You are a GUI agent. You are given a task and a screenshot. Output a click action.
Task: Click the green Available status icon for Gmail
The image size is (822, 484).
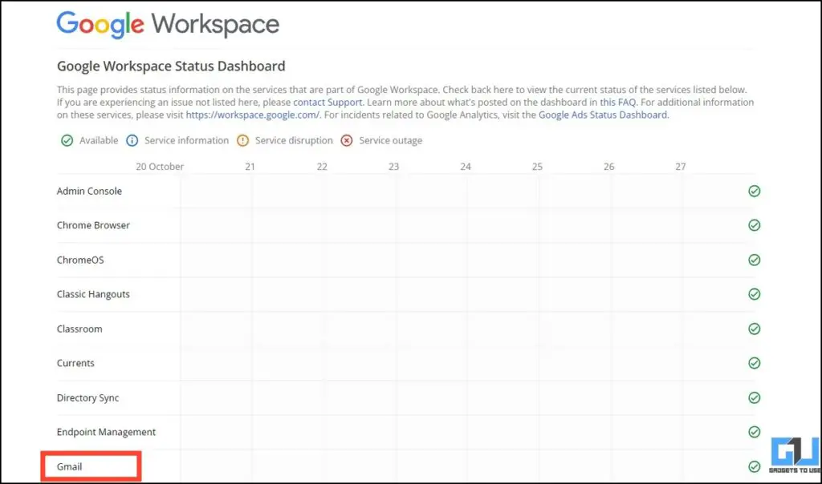pyautogui.click(x=754, y=466)
